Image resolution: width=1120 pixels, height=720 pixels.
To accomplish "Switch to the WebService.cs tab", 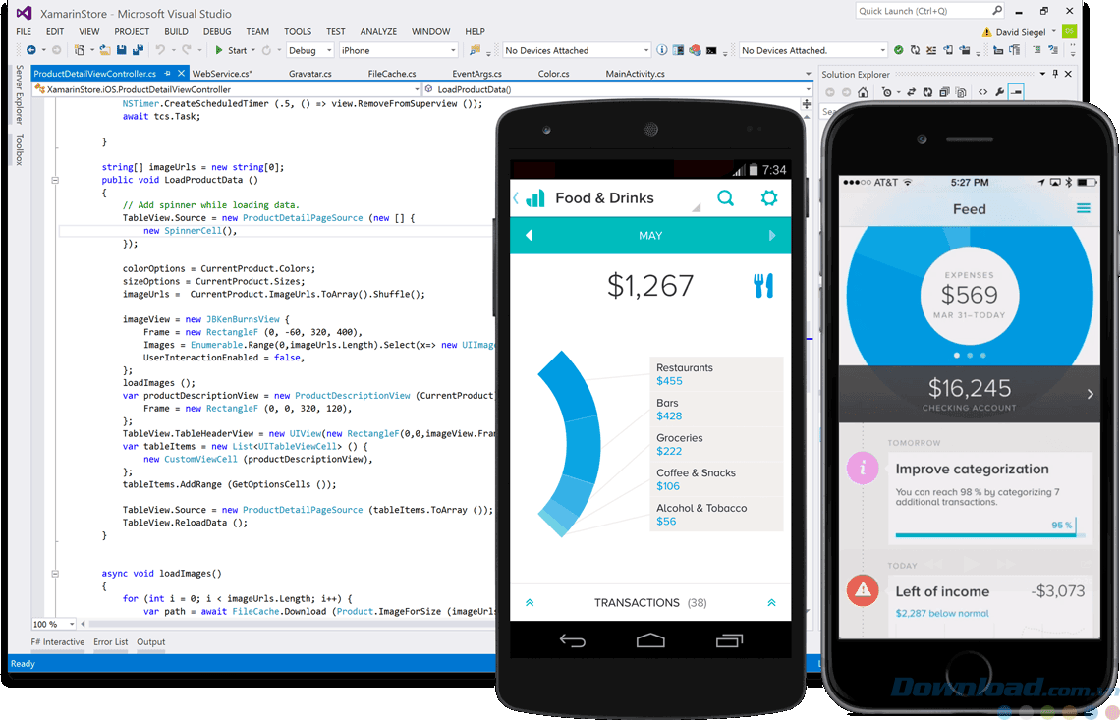I will (221, 74).
